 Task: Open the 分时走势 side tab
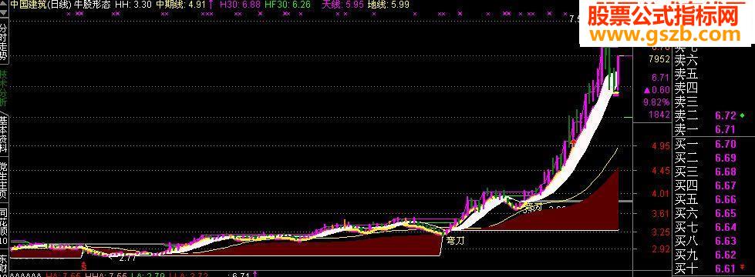pos(4,42)
